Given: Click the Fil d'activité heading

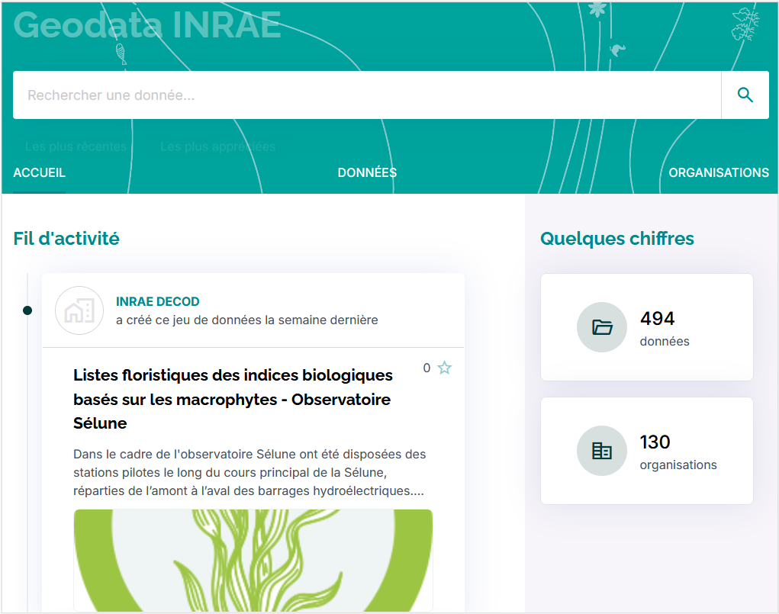Looking at the screenshot, I should [x=66, y=239].
